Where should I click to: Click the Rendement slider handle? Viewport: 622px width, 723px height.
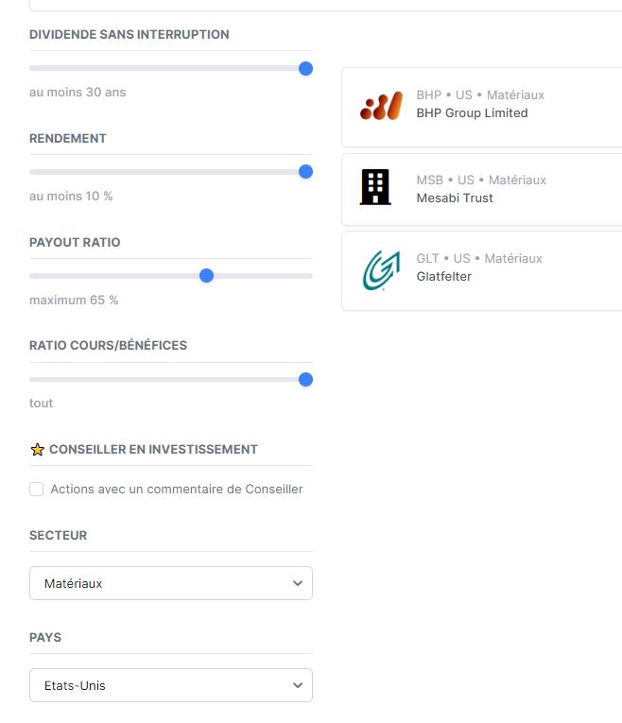[x=305, y=172]
